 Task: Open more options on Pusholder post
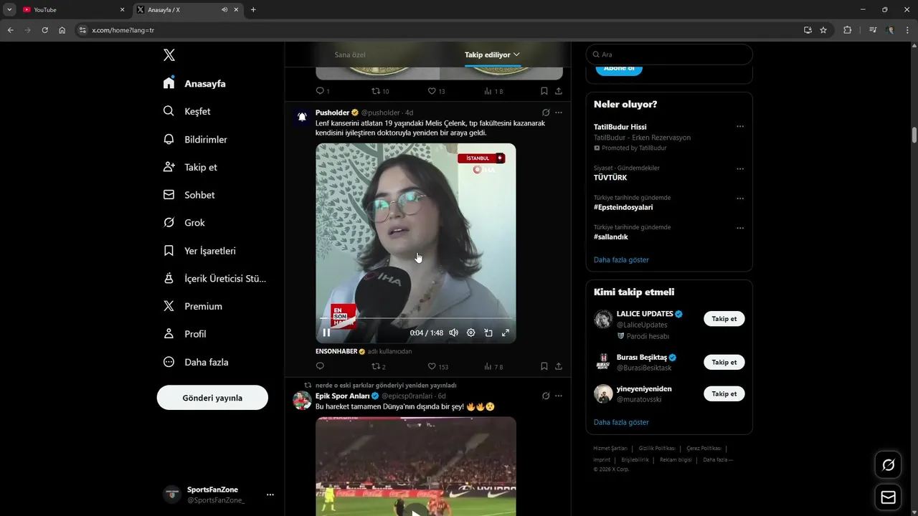tap(559, 113)
